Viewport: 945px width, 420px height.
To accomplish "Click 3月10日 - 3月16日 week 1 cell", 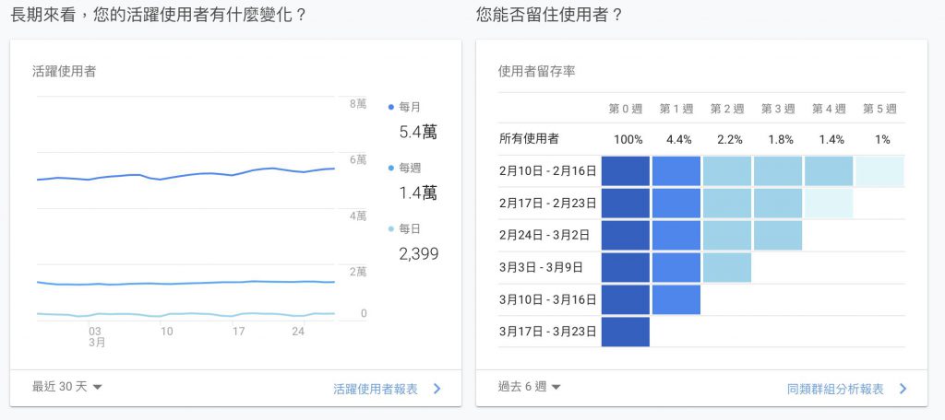I will pyautogui.click(x=676, y=299).
